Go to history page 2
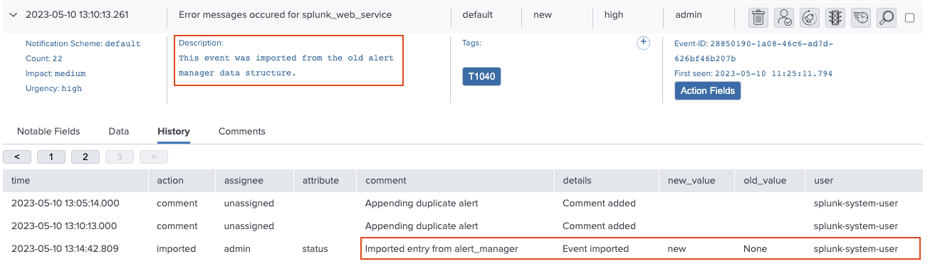The height and width of the screenshot is (264, 930). (x=85, y=157)
